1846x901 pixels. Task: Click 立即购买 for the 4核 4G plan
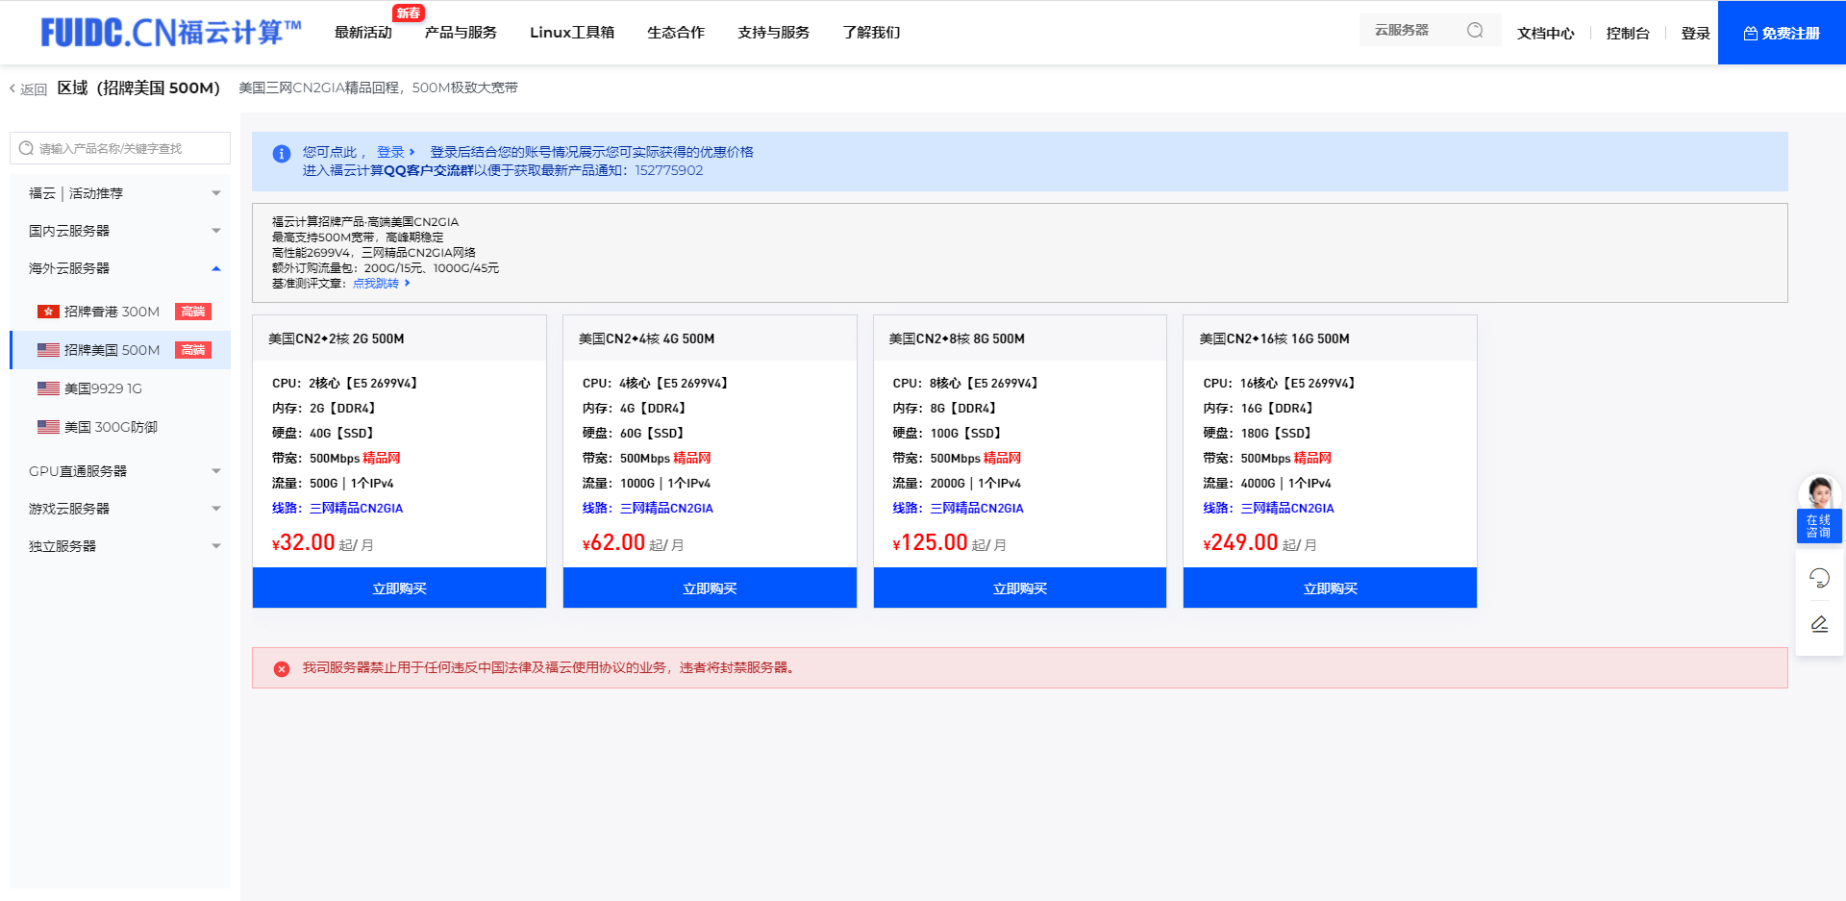[x=710, y=588]
